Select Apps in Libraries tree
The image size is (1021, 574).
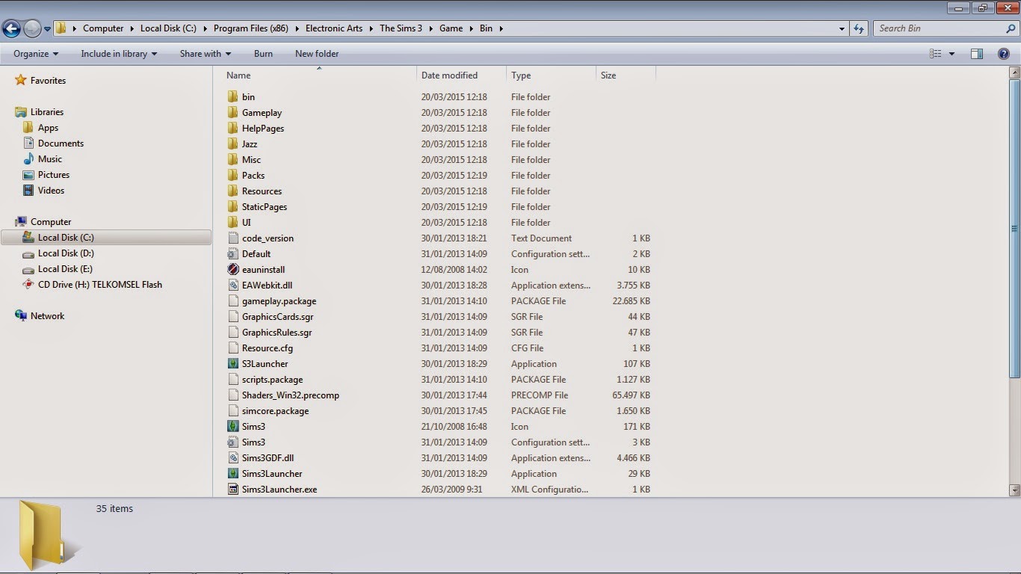pyautogui.click(x=48, y=128)
